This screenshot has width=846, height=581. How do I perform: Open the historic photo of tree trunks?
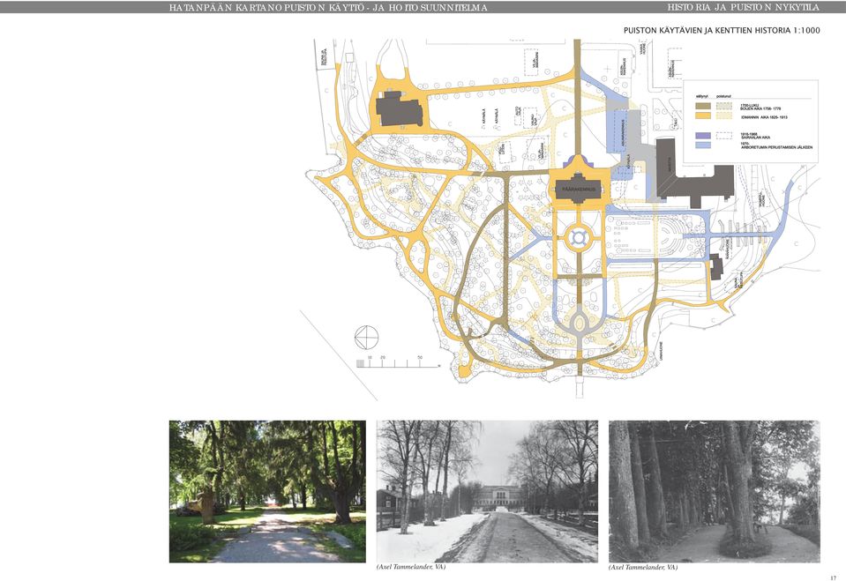click(x=715, y=491)
